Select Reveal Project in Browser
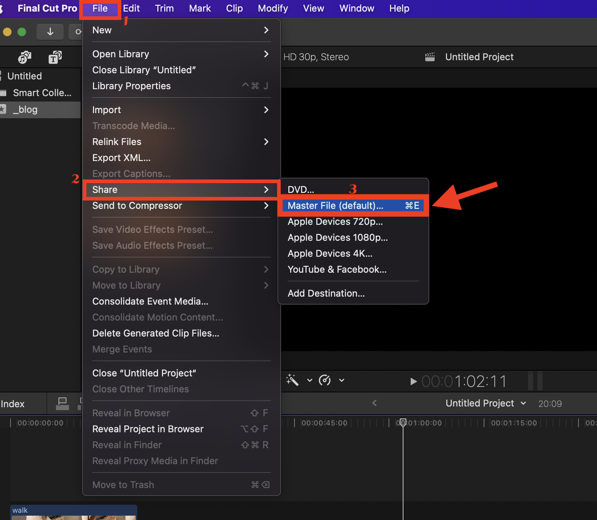The width and height of the screenshot is (597, 520). point(181,429)
